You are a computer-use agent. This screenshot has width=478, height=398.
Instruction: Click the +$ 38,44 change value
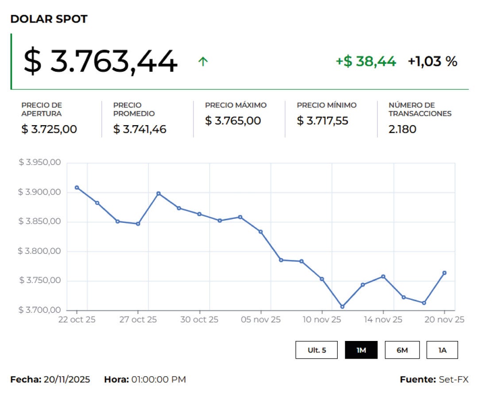coord(366,61)
